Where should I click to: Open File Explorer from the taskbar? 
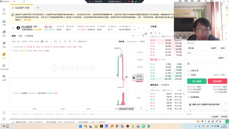click(96, 126)
